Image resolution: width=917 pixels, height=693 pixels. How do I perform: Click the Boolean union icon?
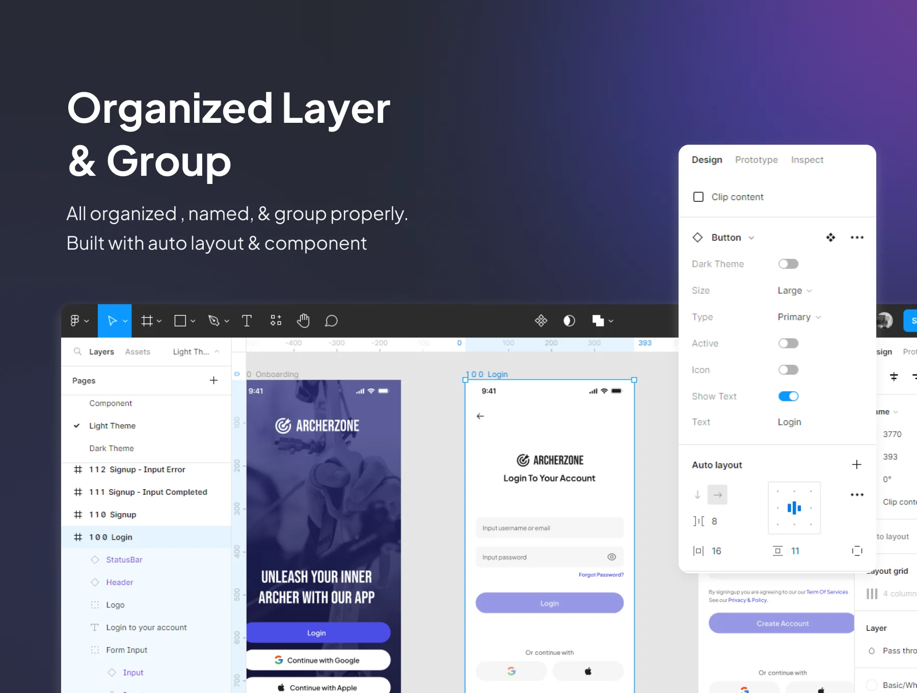coord(598,321)
